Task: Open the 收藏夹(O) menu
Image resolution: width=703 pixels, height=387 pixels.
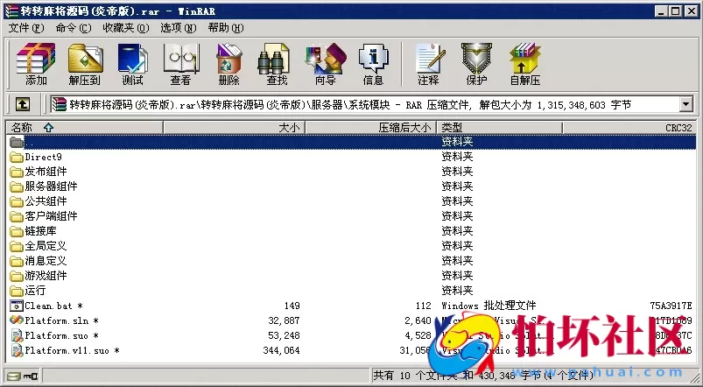Action: [125, 28]
